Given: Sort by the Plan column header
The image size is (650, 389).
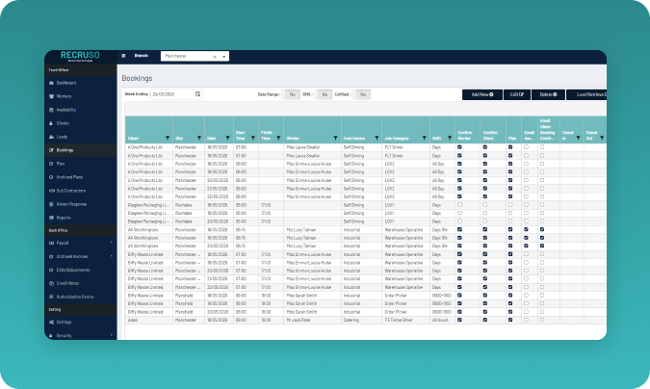Looking at the screenshot, I should [512, 138].
